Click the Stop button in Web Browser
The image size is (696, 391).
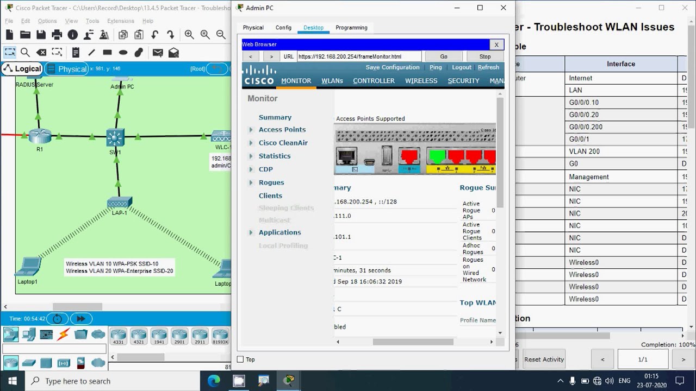click(485, 56)
